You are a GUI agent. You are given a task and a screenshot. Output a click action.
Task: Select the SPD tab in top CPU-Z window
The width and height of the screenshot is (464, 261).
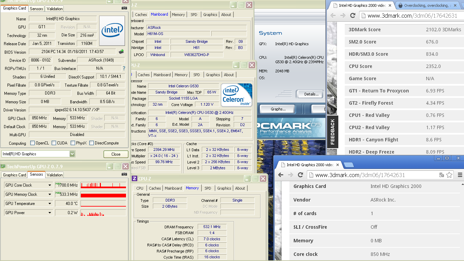pos(194,15)
